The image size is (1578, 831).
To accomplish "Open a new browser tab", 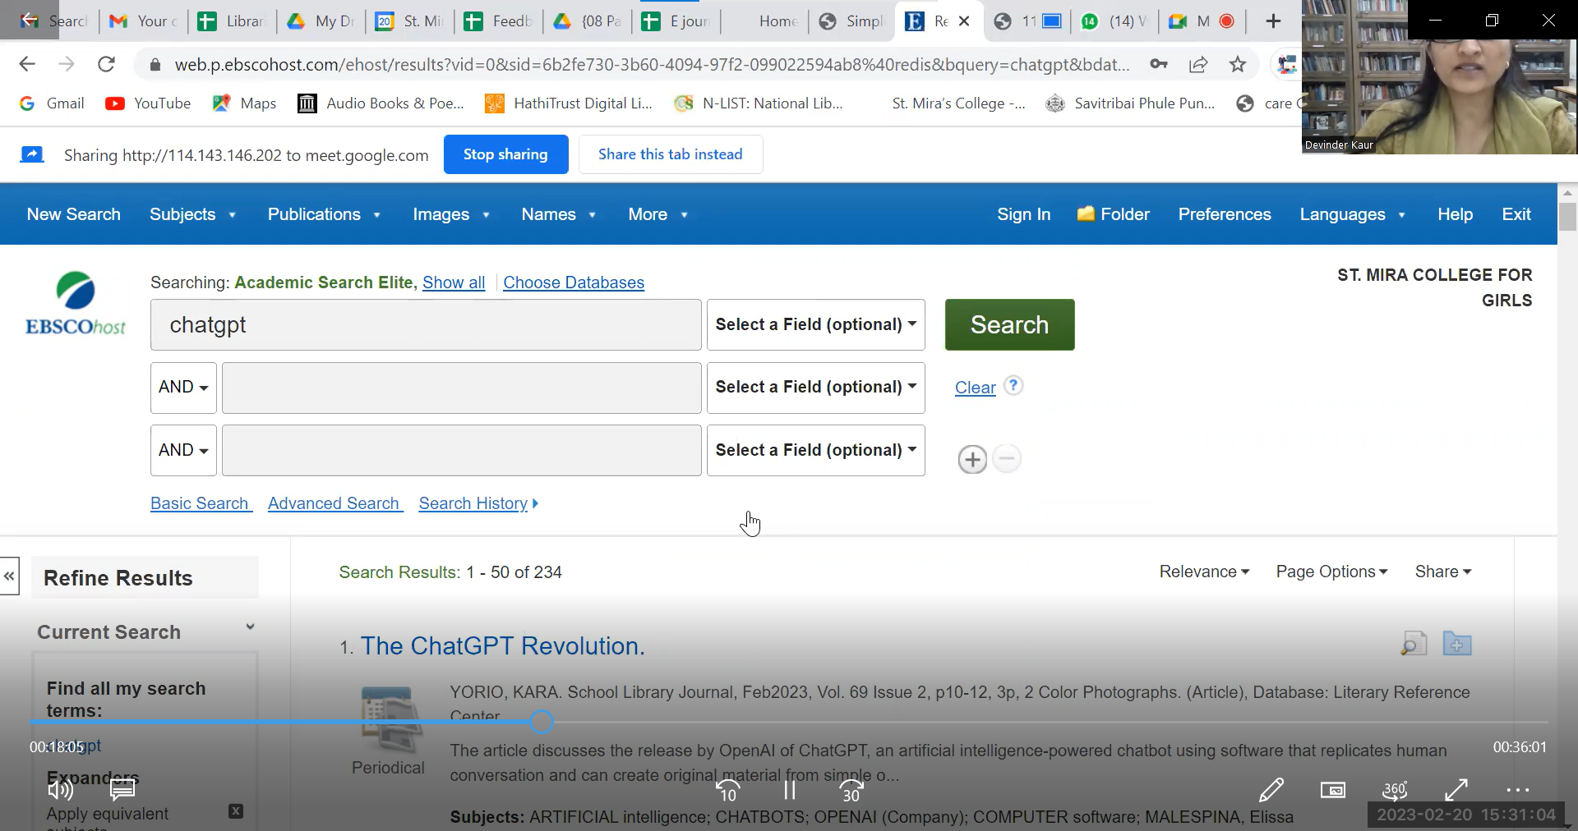I will [1273, 21].
